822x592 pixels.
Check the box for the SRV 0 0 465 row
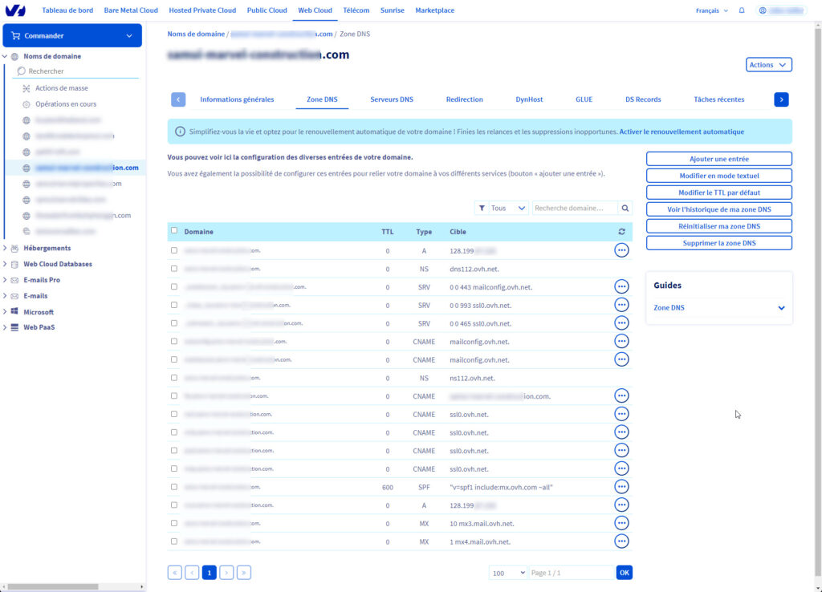[x=174, y=322]
